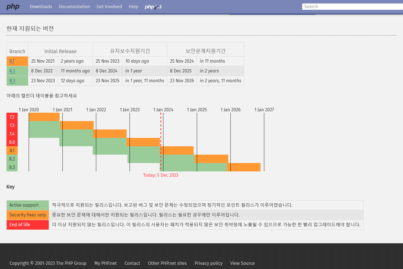The width and height of the screenshot is (403, 269).
Task: Click the 7.2 end-of-life label in calendar
Action: (x=12, y=117)
